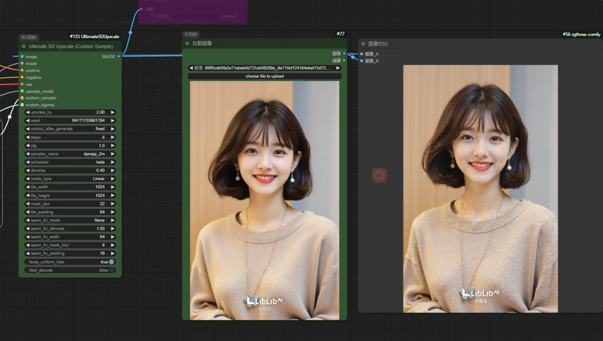Image resolution: width=603 pixels, height=341 pixels.
Task: Click the collapse dot on 加载图像 node
Action: click(x=187, y=43)
